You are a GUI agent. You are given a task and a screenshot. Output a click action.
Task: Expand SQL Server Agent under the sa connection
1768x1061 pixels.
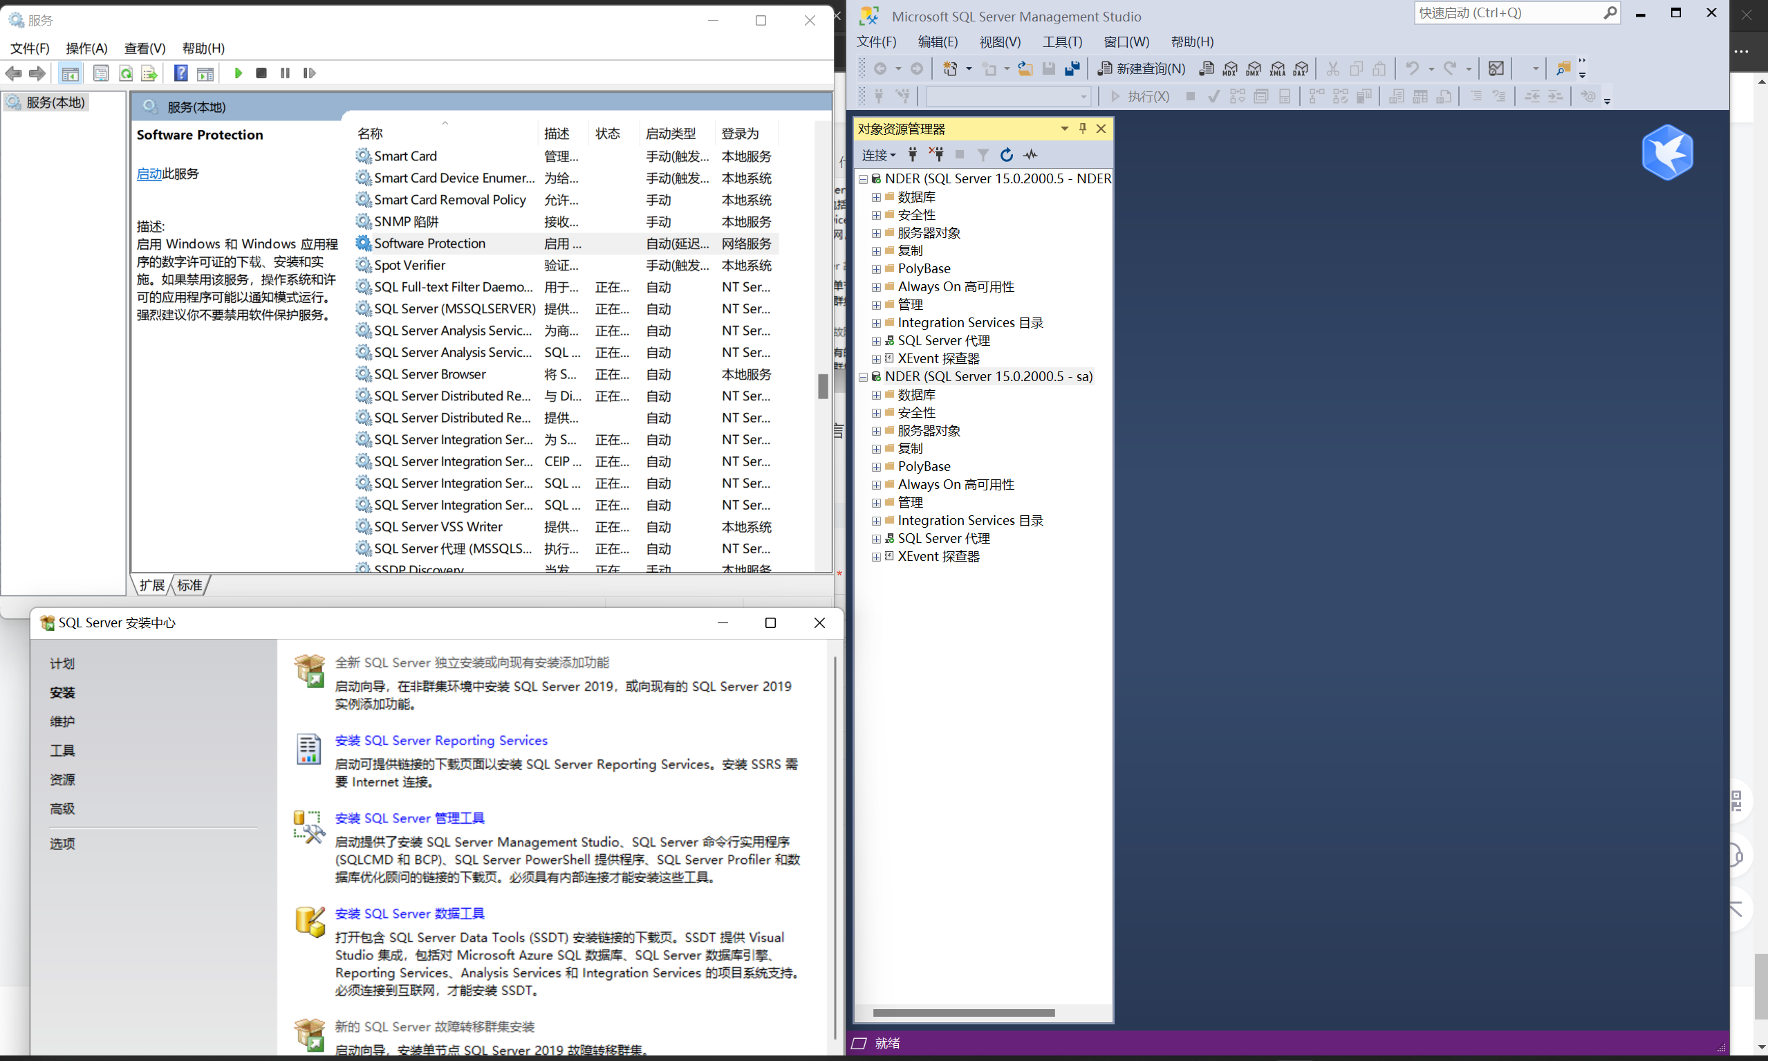876,539
